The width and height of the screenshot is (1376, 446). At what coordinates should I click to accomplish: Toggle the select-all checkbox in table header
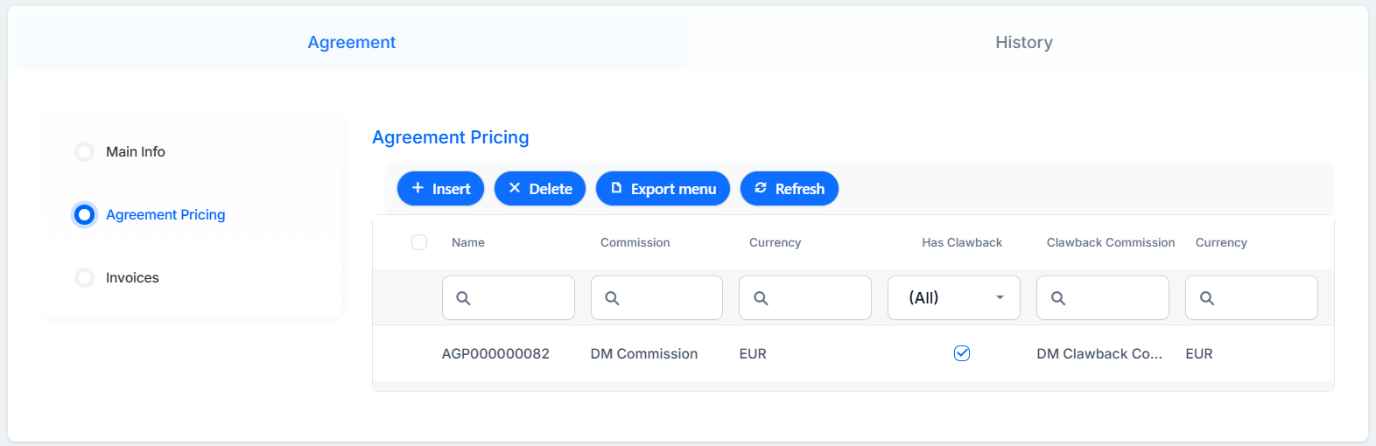(419, 242)
